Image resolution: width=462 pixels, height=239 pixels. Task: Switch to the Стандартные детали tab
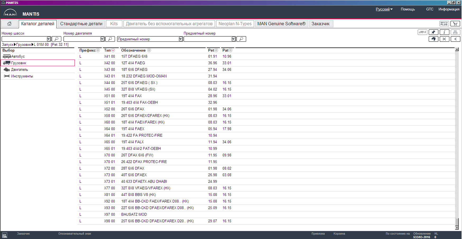(81, 24)
